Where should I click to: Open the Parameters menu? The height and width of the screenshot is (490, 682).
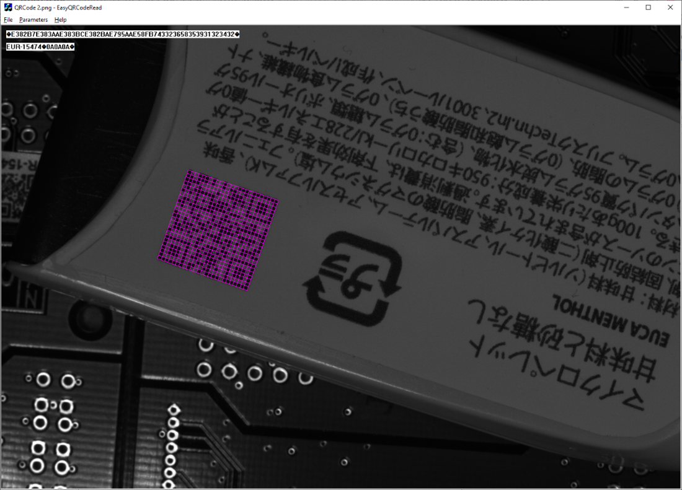[33, 20]
